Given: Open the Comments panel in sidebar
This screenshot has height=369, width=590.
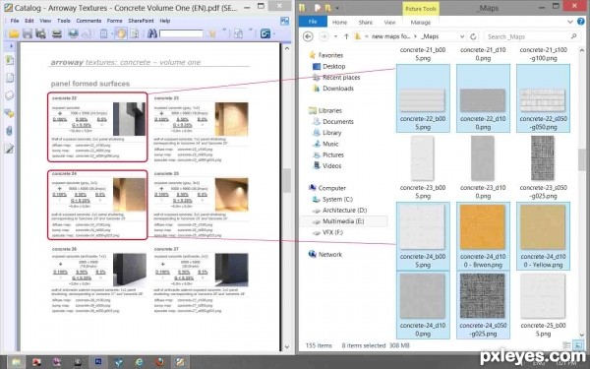Looking at the screenshot, I should (10, 113).
